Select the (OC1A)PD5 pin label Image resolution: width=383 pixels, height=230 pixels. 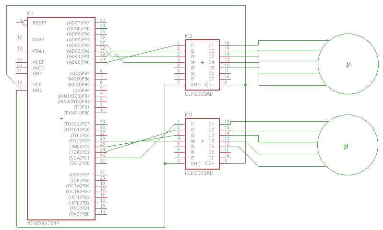coord(78,186)
